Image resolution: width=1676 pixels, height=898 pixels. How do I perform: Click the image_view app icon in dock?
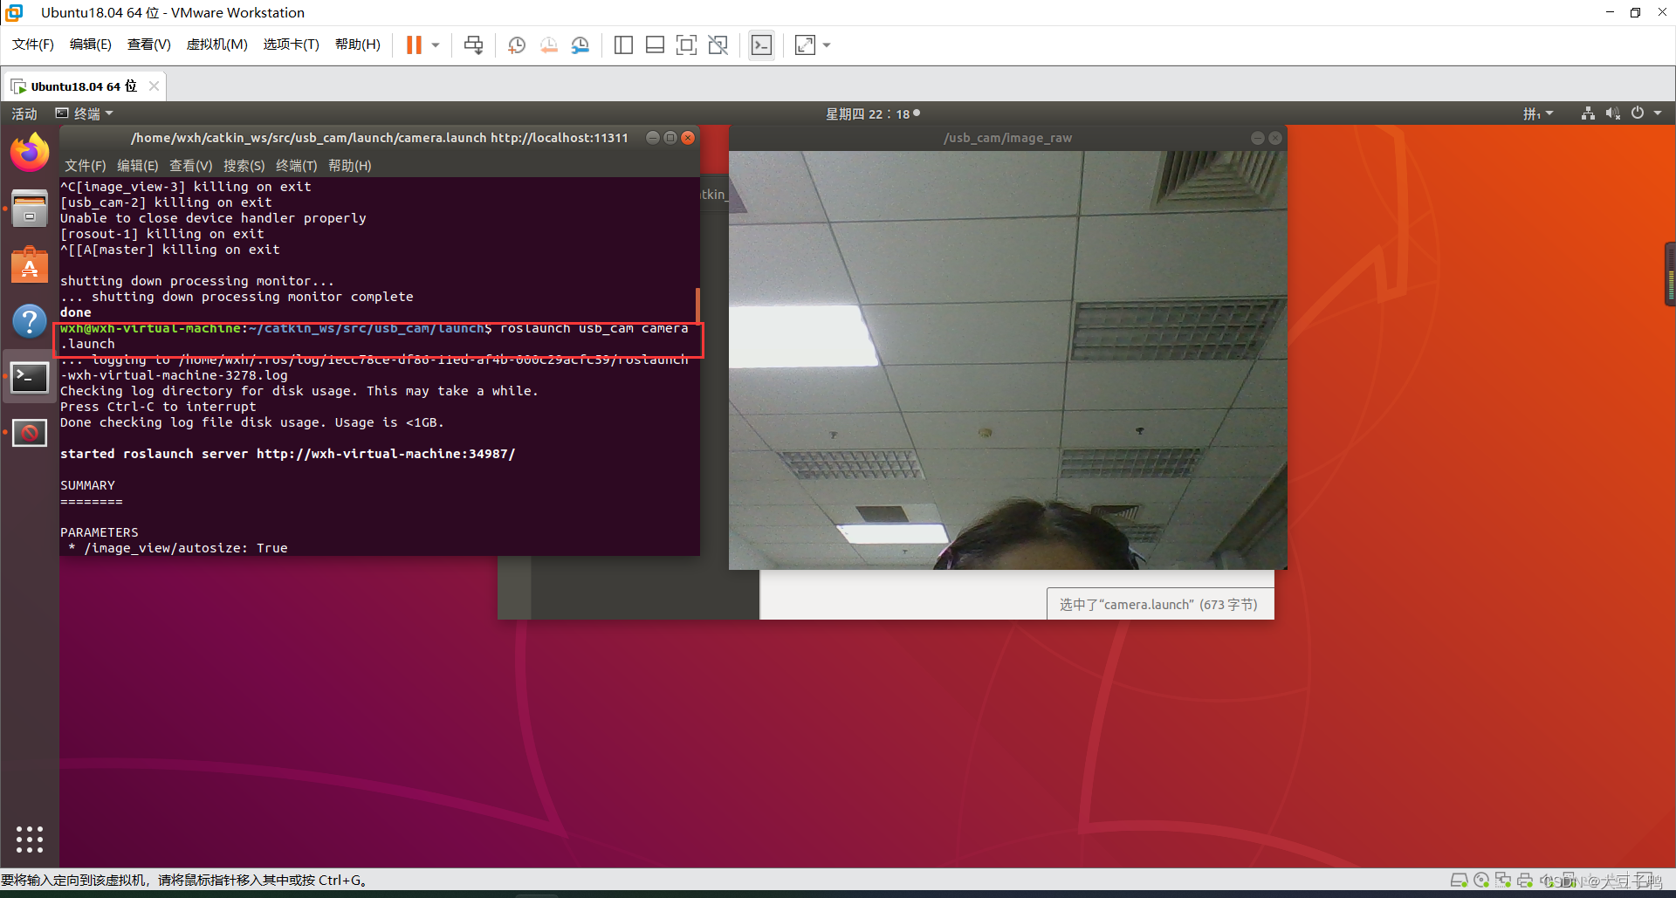point(30,433)
